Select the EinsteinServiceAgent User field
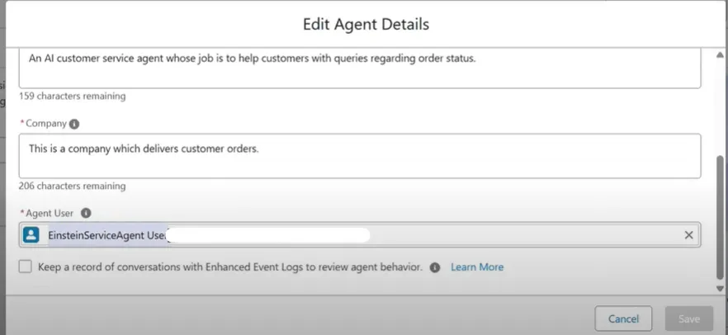728x335 pixels. coord(360,235)
